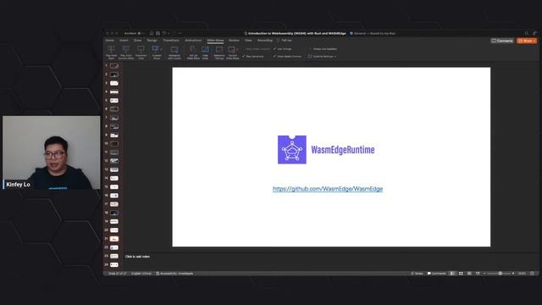Toggle Use Timings checkbox
The height and width of the screenshot is (305, 542).
pyautogui.click(x=282, y=49)
